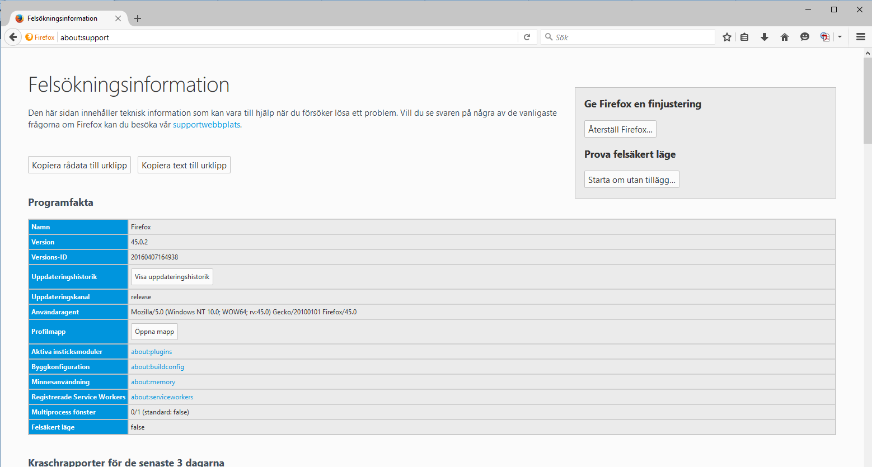Click the Multiprocess fönster value 0/1
The width and height of the screenshot is (872, 467).
click(x=160, y=412)
